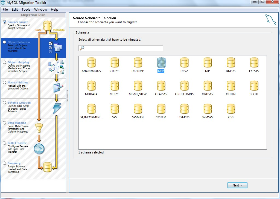Viewport: 280px width, 199px height.
Task: Close the MySQL Migration Toolkit window
Action: tap(272, 2)
